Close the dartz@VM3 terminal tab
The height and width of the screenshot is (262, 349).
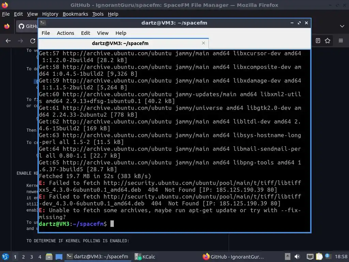click(203, 43)
